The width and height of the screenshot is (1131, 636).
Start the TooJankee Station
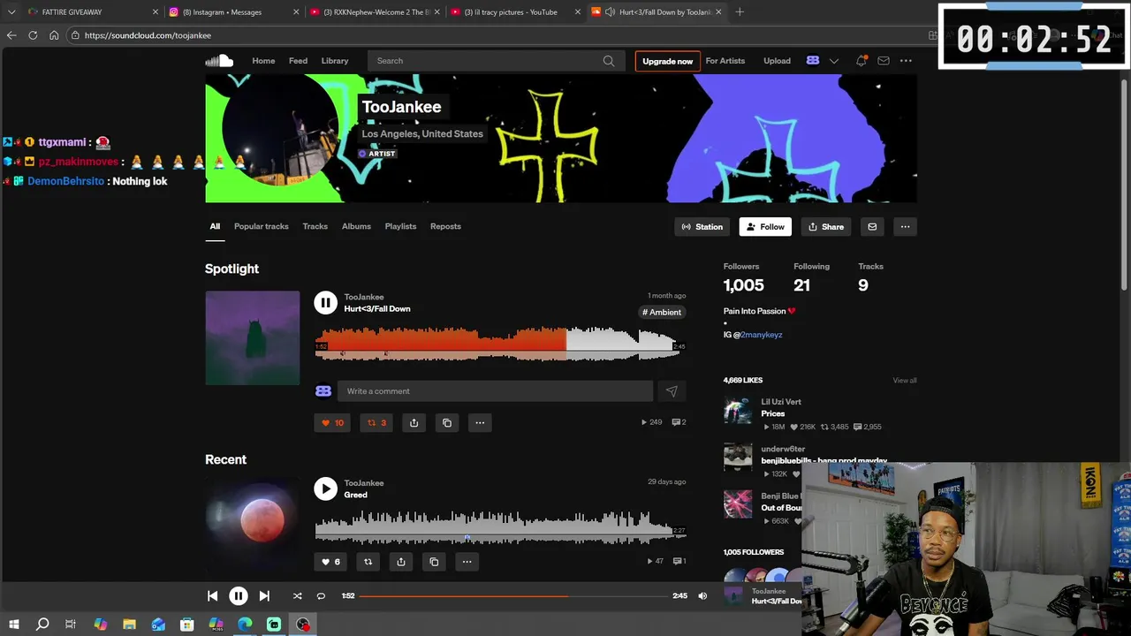coord(702,227)
